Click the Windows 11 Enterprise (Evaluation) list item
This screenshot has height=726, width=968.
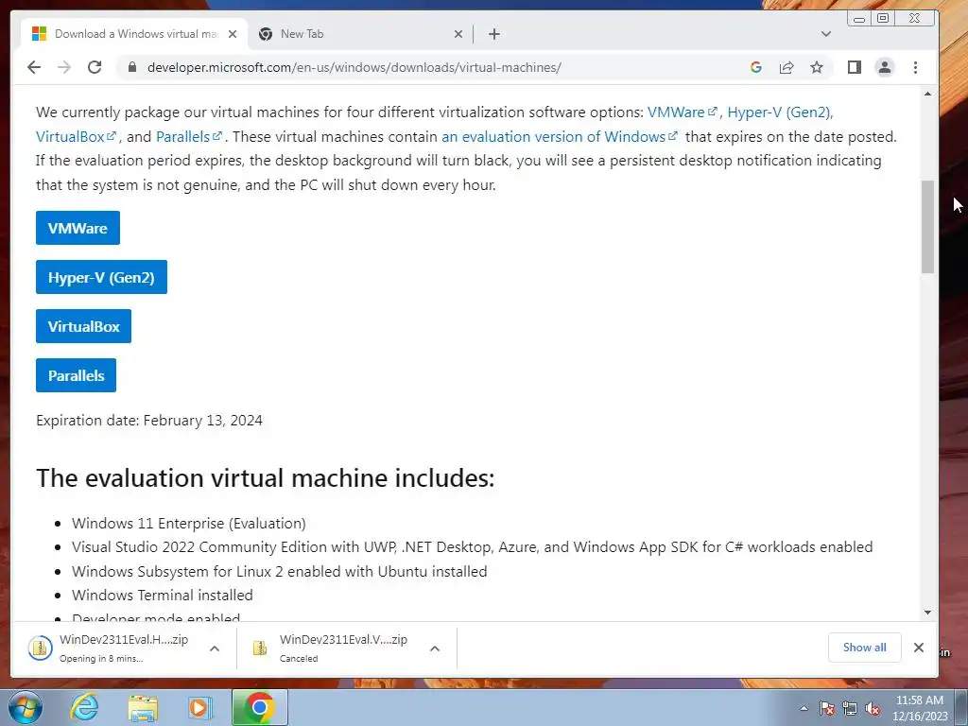tap(189, 523)
